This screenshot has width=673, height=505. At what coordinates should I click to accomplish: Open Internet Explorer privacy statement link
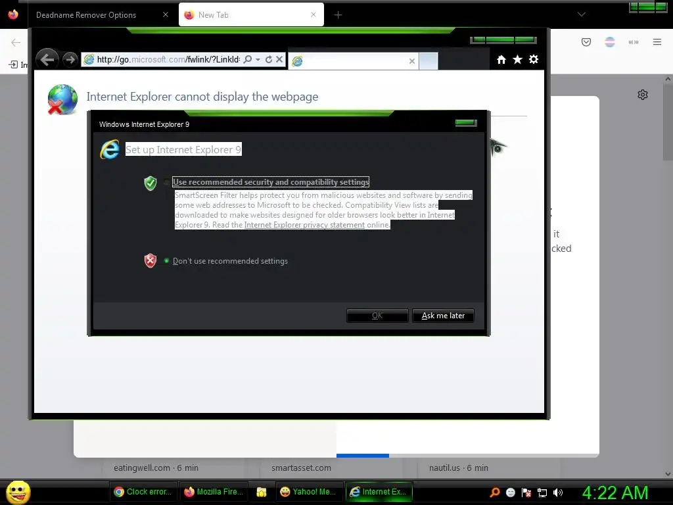tap(304, 225)
